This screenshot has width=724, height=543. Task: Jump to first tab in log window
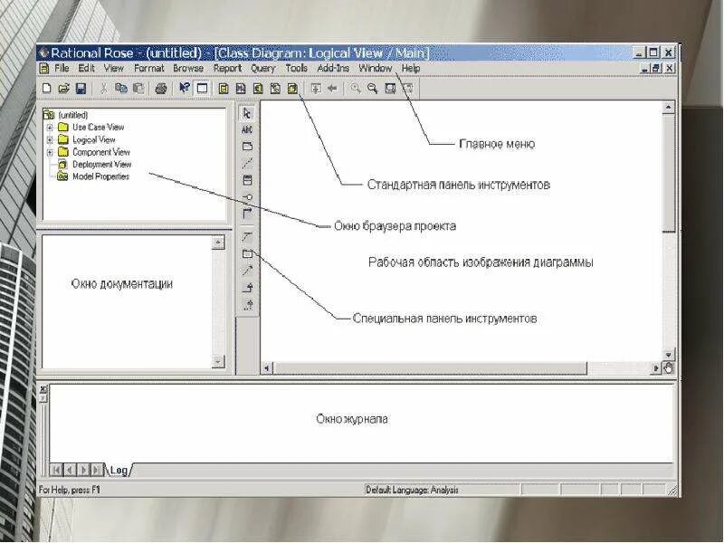(x=56, y=470)
